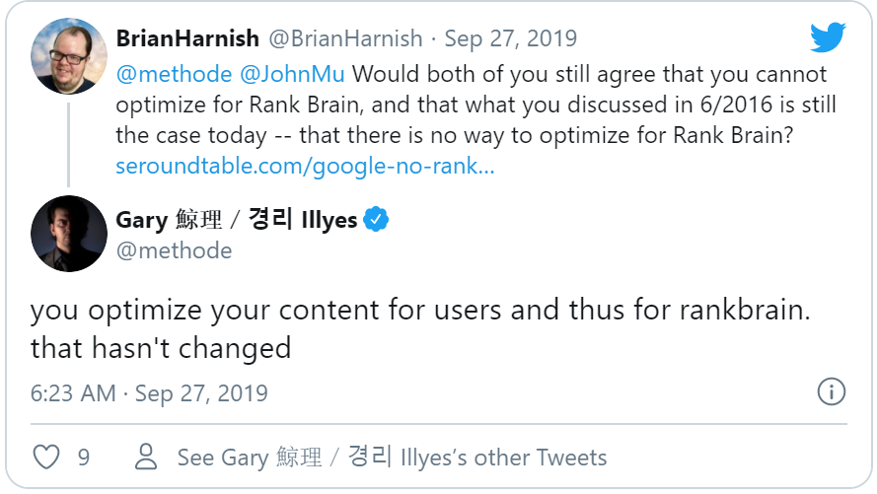
Task: Click the @methode handle below Gary's name
Action: (x=175, y=250)
